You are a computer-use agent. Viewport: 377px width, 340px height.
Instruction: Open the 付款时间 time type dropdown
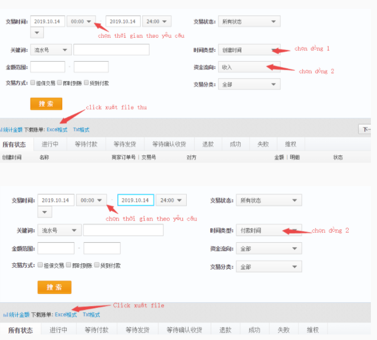tap(269, 231)
